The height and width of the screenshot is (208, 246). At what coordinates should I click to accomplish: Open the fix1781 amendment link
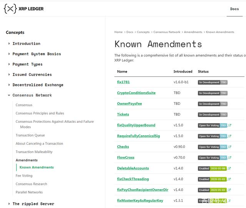(x=123, y=82)
